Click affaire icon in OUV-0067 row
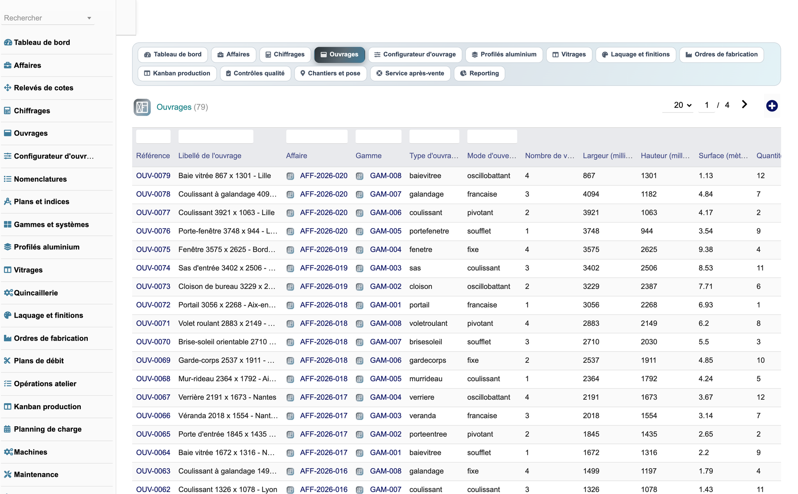Viewport: 798px width, 494px height. pyautogui.click(x=290, y=398)
